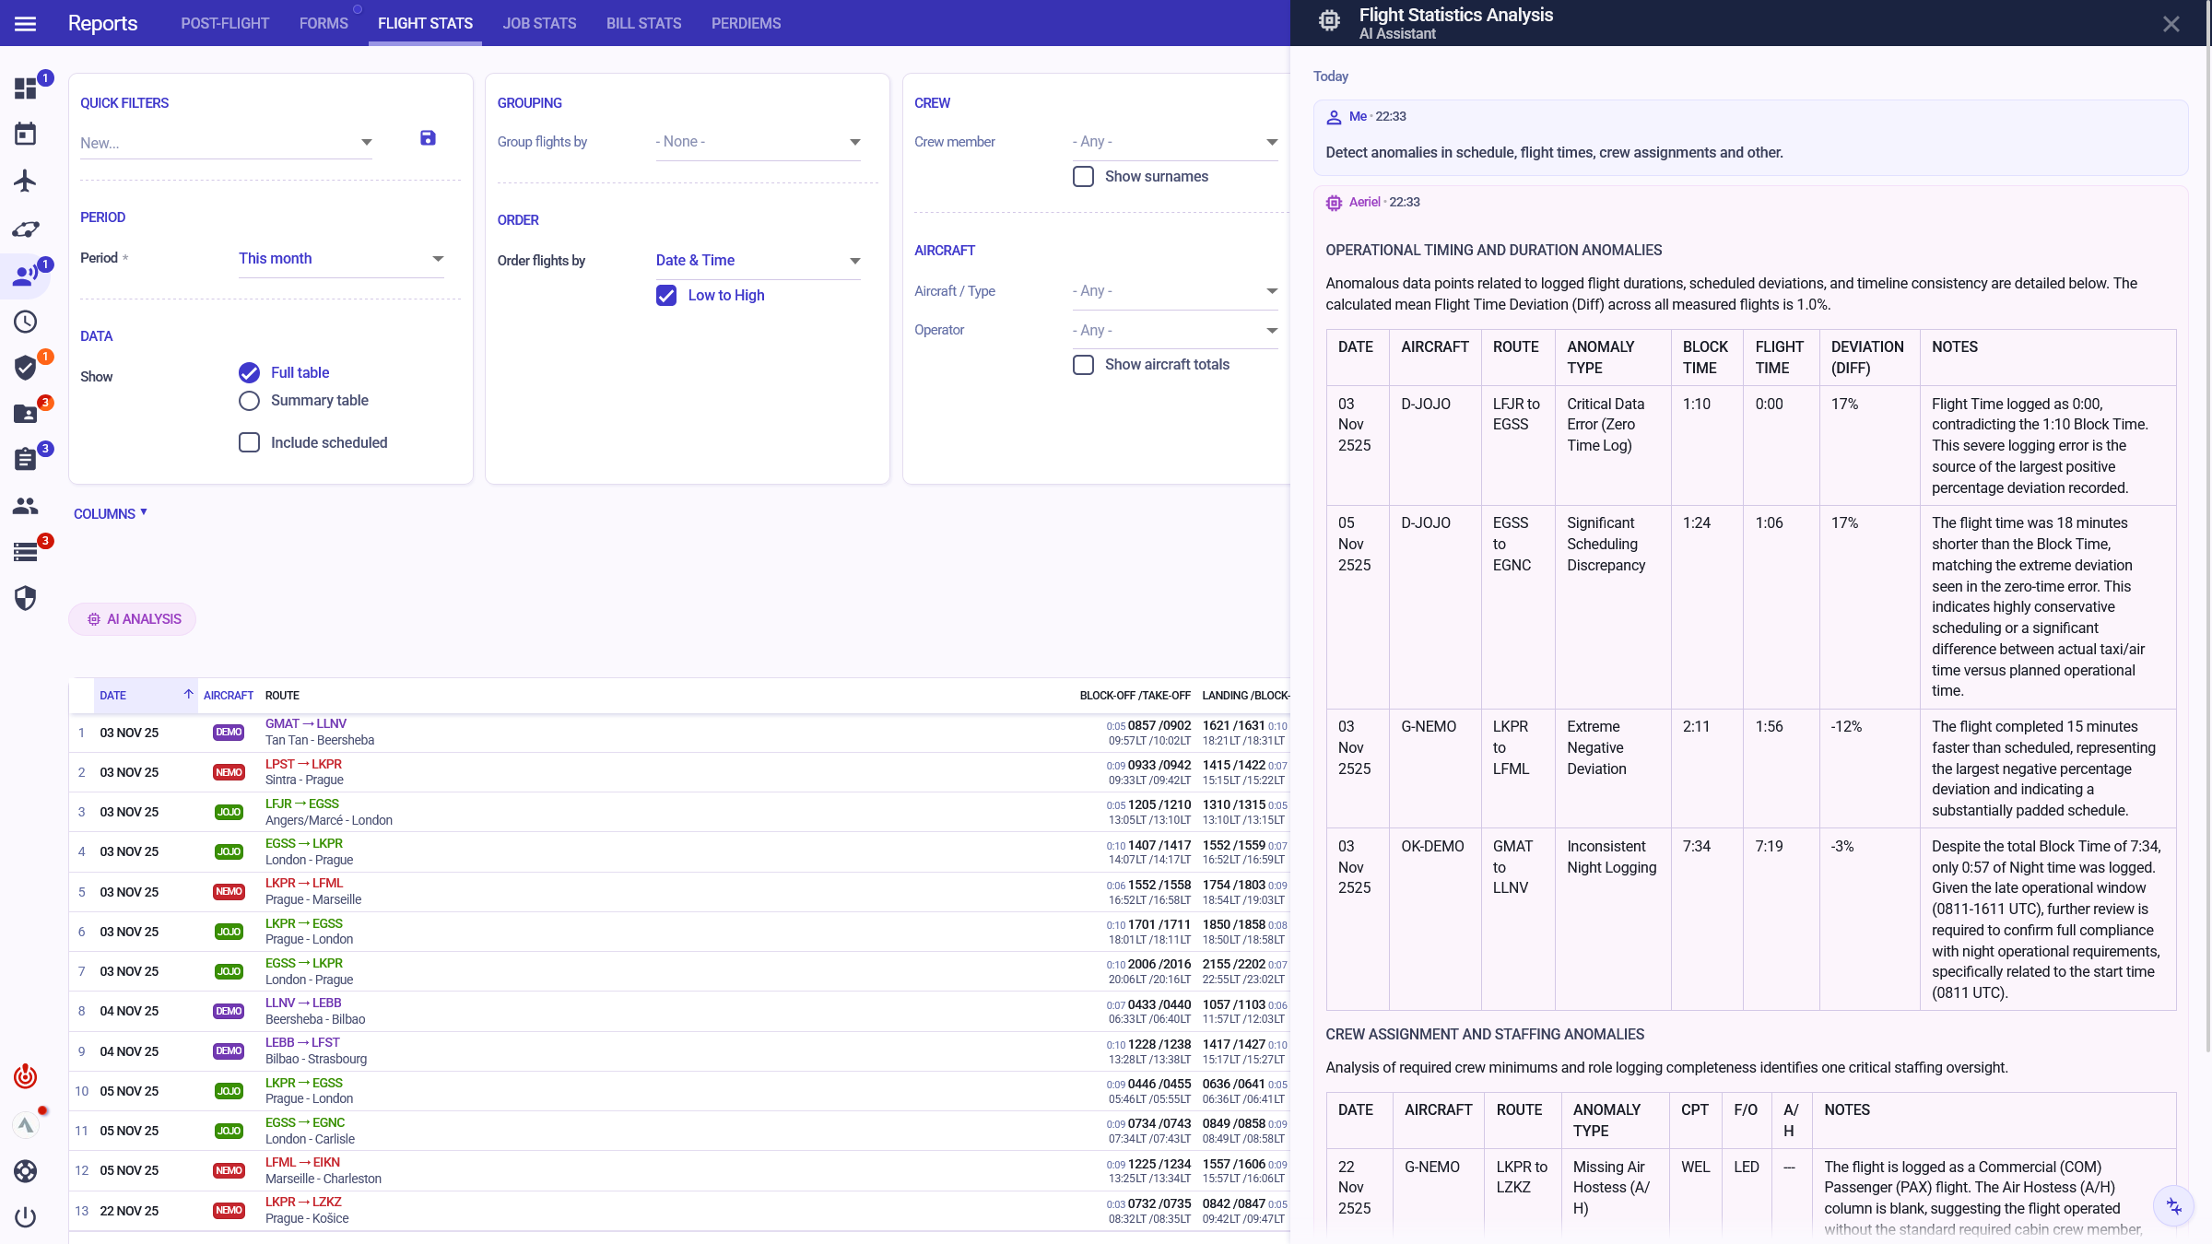Click the save quick filter icon
Viewport: 2212px width, 1244px height.
click(428, 138)
